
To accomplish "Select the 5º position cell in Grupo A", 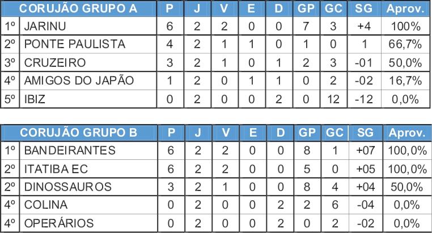I will coord(10,99).
